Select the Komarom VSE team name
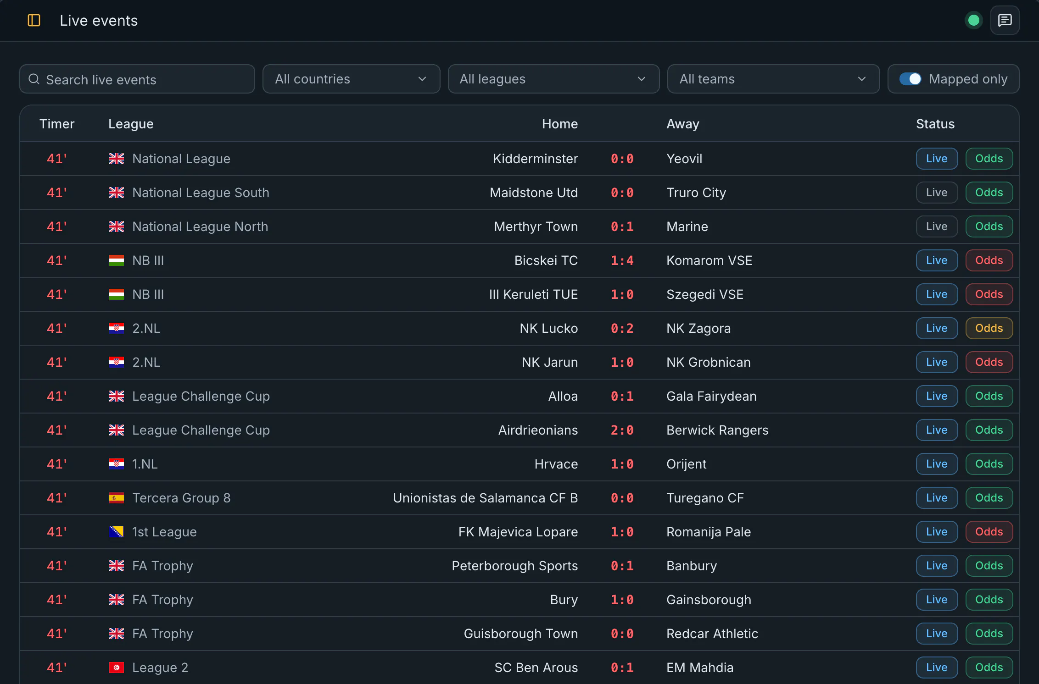Image resolution: width=1039 pixels, height=684 pixels. [709, 260]
